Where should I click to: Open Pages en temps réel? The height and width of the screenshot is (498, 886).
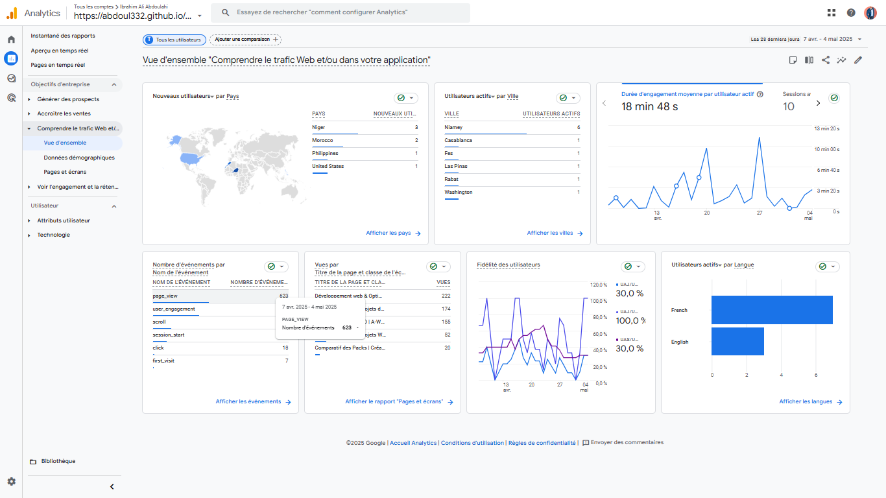click(x=58, y=65)
